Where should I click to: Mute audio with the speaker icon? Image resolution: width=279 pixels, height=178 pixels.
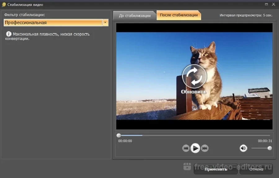coord(243,148)
